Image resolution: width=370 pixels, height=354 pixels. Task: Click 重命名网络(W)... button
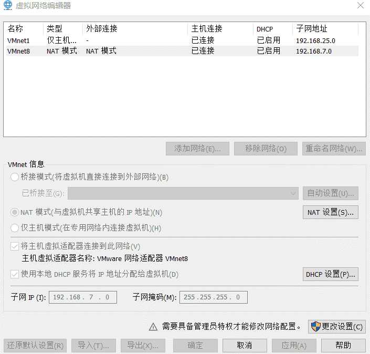click(x=334, y=149)
